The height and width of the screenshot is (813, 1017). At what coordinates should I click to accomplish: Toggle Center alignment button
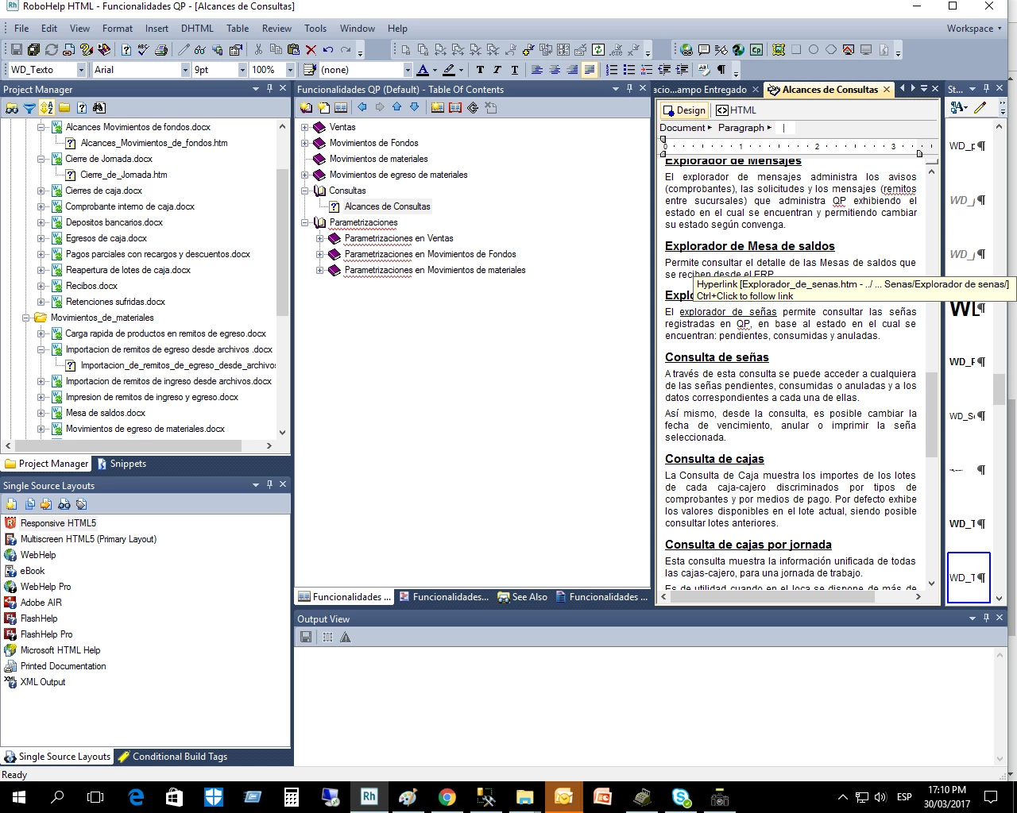[555, 70]
